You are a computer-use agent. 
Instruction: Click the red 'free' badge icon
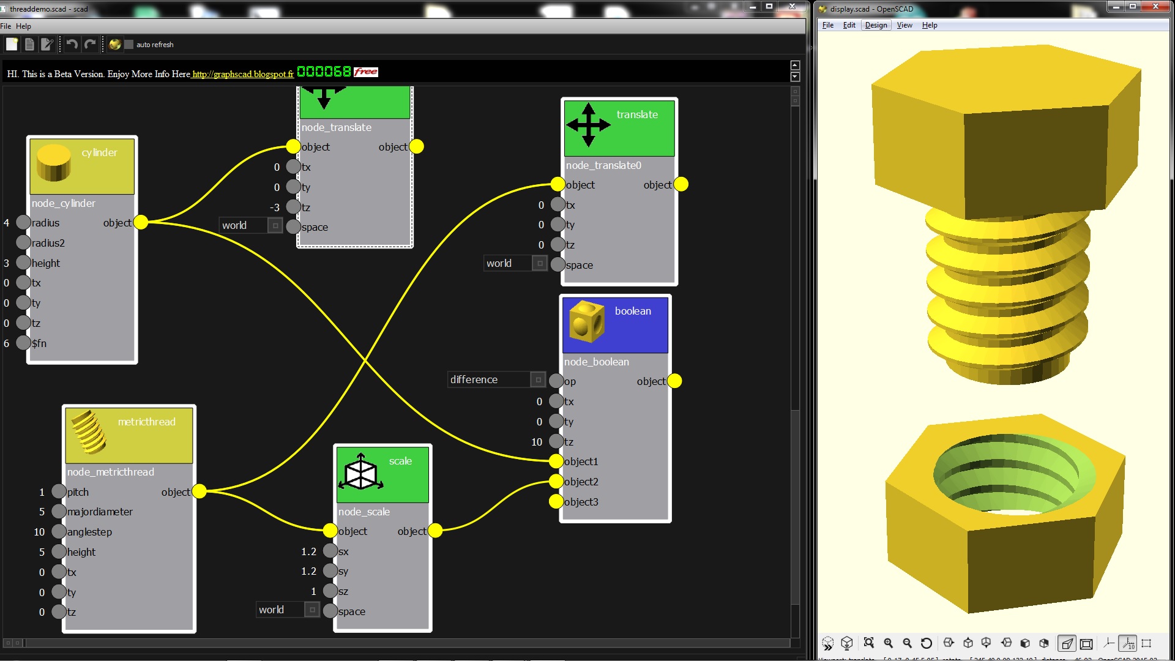point(366,72)
